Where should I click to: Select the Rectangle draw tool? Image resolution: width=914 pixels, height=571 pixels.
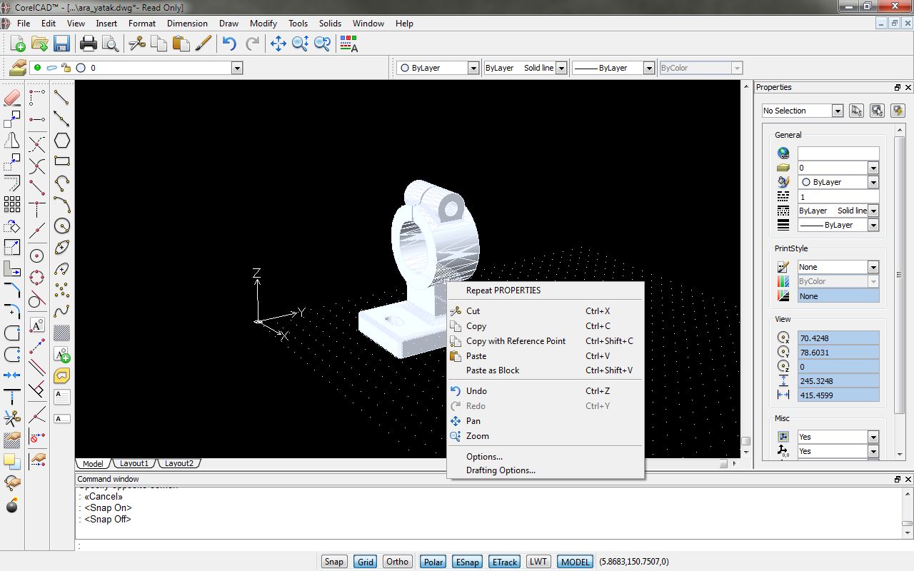click(x=62, y=161)
